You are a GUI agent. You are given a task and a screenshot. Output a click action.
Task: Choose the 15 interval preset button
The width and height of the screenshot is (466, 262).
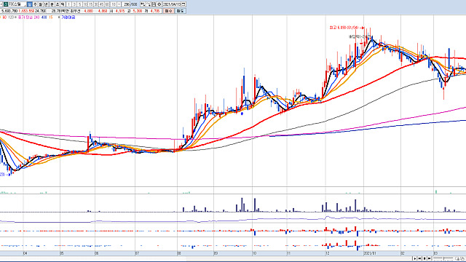point(90,4)
